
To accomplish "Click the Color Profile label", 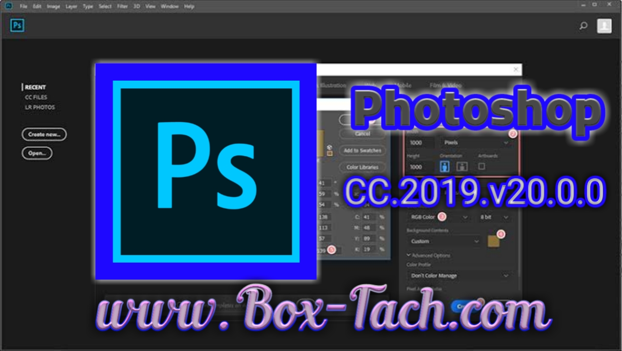I will click(x=418, y=265).
